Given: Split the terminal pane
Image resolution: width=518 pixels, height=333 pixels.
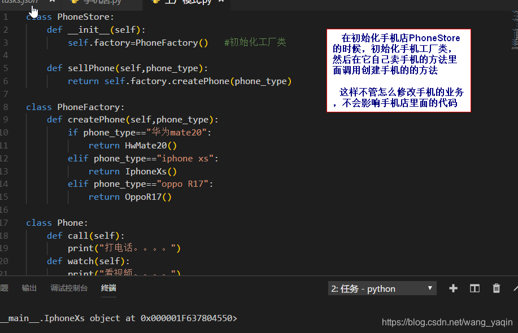Looking at the screenshot, I should click(475, 288).
